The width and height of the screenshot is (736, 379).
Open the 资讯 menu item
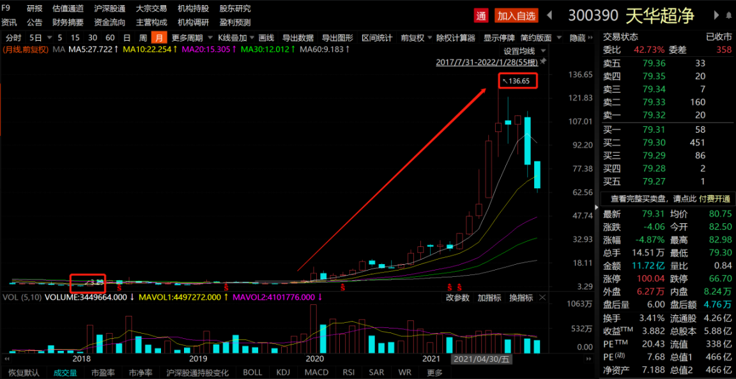tap(9, 22)
